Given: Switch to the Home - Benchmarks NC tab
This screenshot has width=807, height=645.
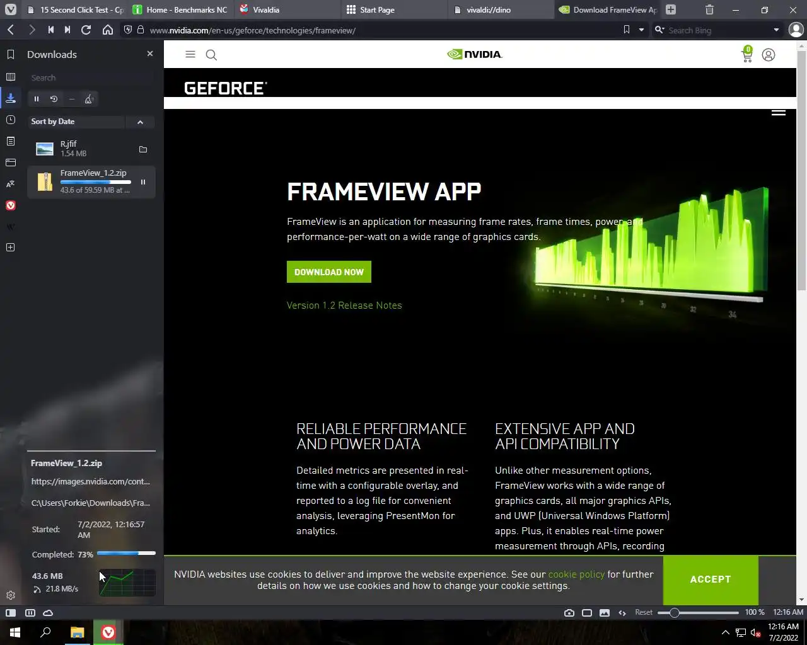Looking at the screenshot, I should tap(181, 9).
